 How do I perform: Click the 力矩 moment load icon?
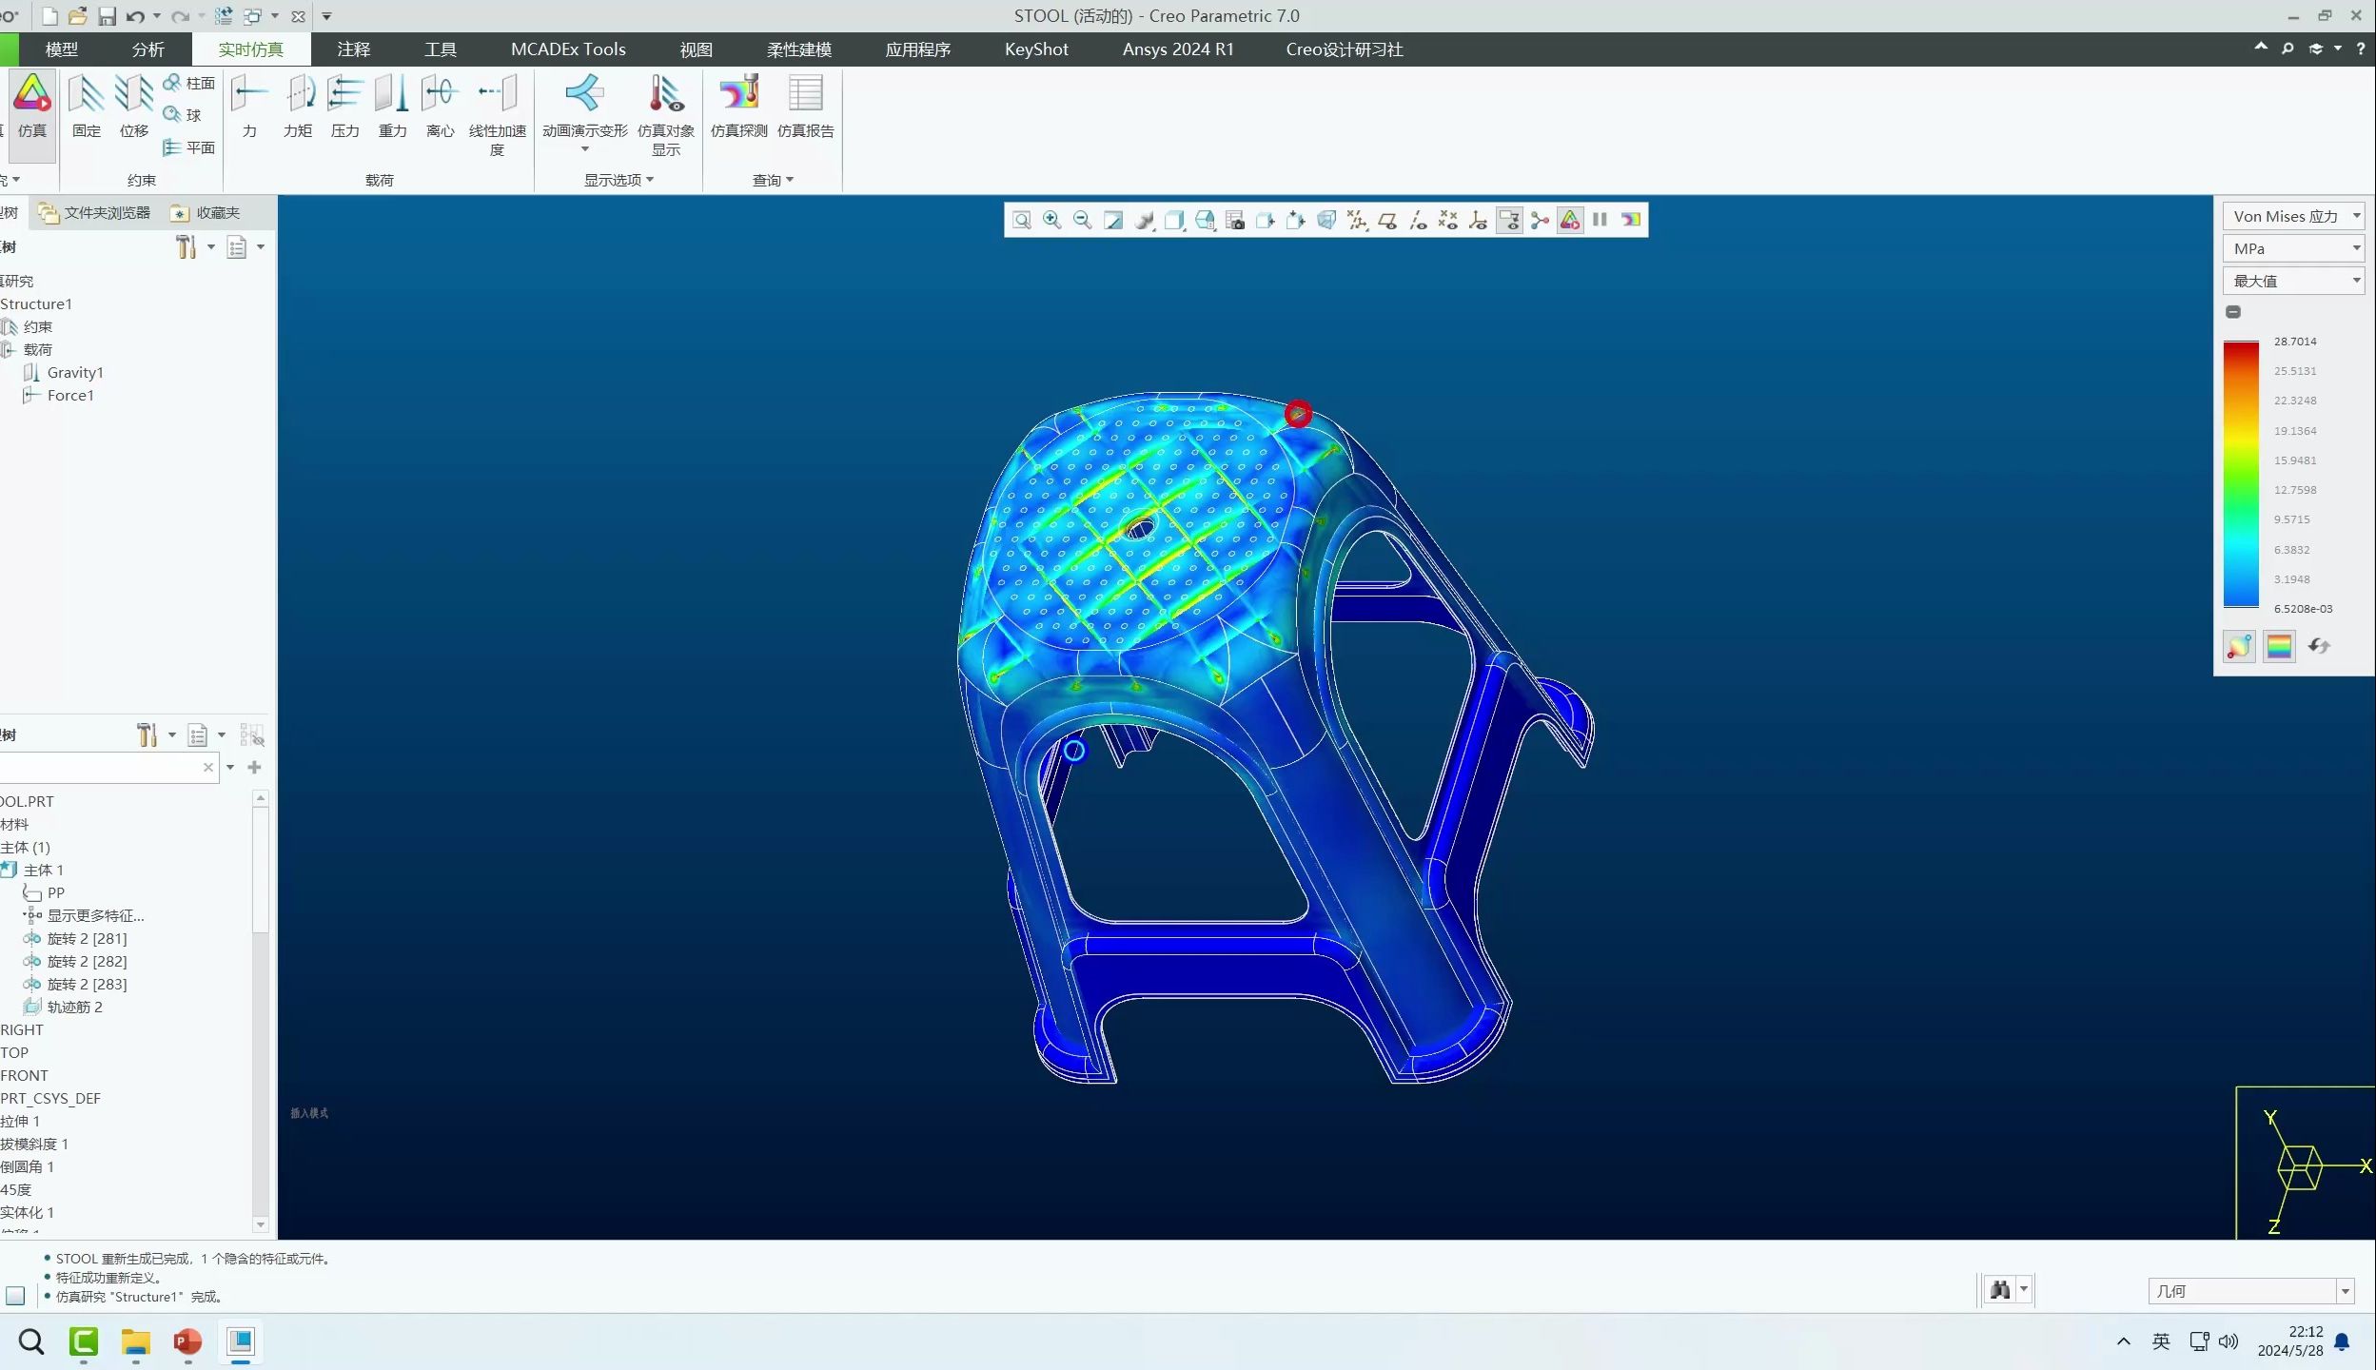click(298, 105)
